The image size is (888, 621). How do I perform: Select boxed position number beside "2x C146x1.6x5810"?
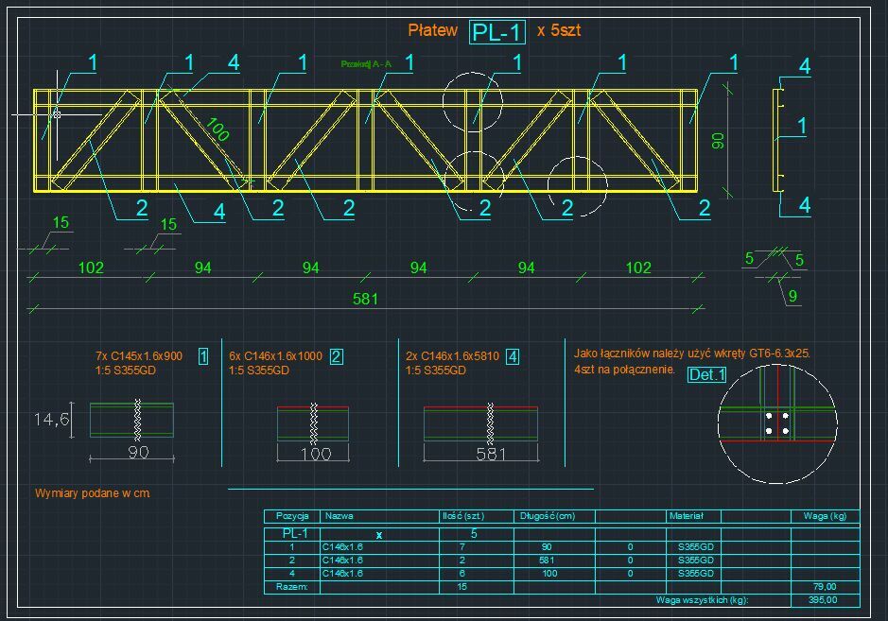pos(513,356)
